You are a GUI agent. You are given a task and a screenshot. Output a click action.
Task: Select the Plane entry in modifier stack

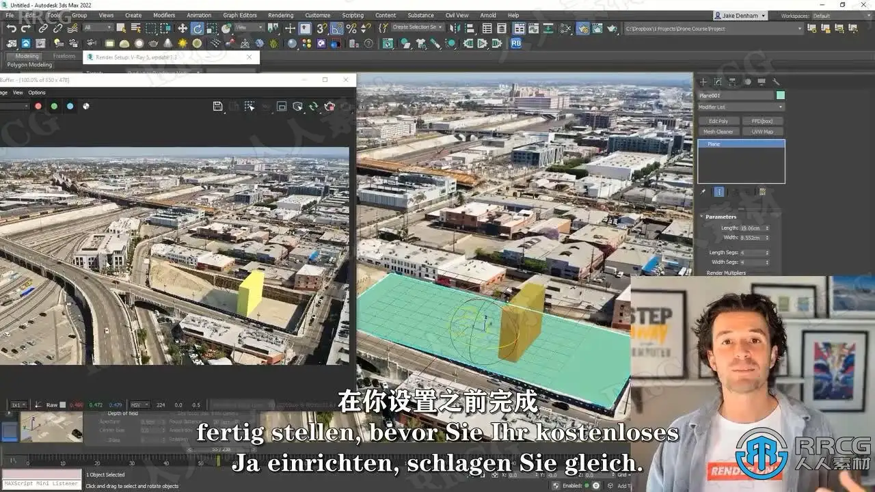click(741, 144)
